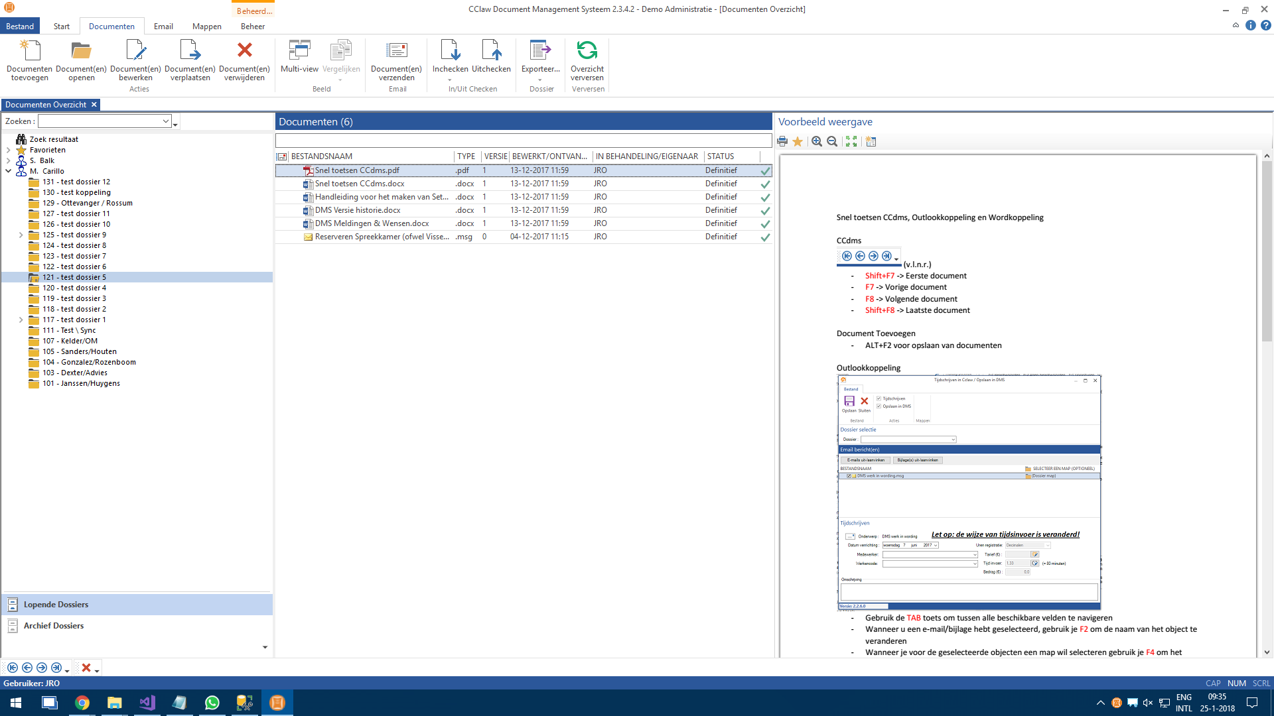
Task: Click the new document preview toolbar icon
Action: click(x=871, y=141)
